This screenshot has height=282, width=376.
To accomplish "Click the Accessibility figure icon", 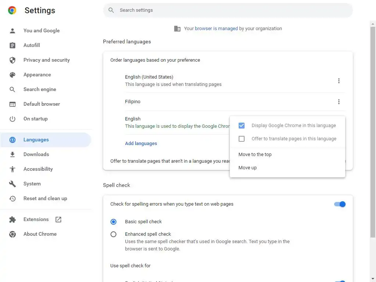I will [12, 169].
